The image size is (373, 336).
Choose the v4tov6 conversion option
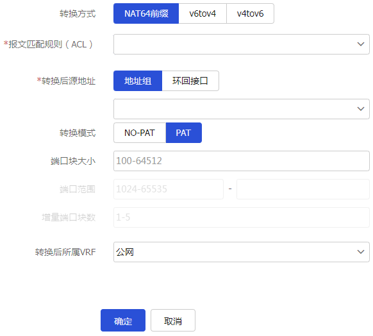click(x=250, y=13)
